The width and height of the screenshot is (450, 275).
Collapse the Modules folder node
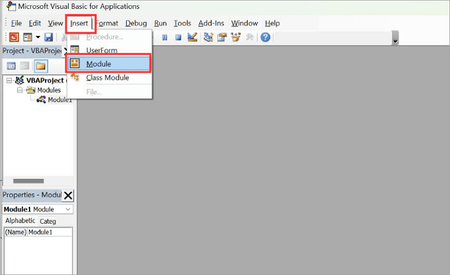click(x=20, y=90)
